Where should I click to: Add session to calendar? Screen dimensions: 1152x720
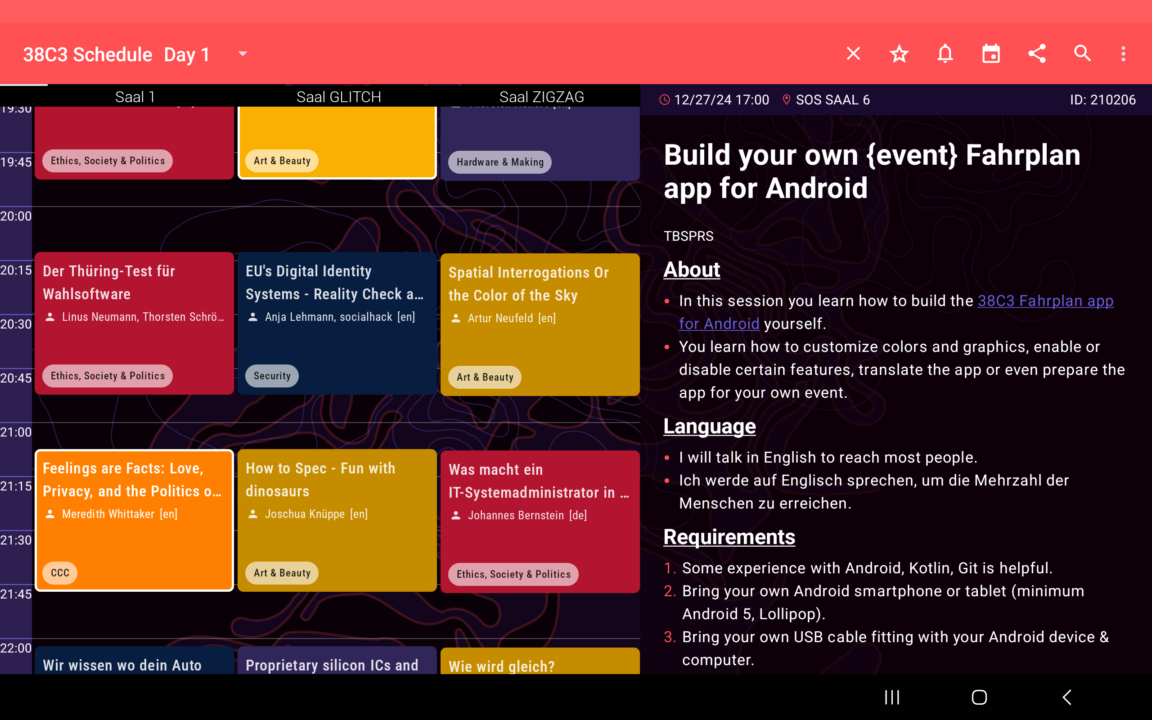point(990,54)
